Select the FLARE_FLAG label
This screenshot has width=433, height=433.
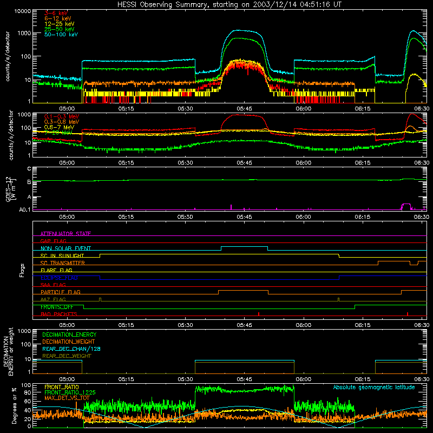(56, 270)
